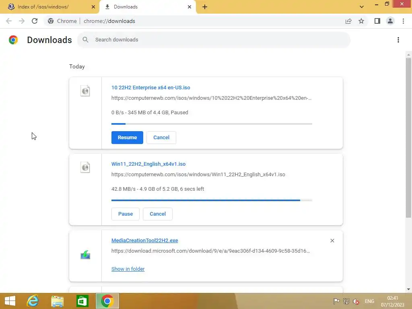Select the Downloads tab
412x309 pixels.
coord(147,7)
